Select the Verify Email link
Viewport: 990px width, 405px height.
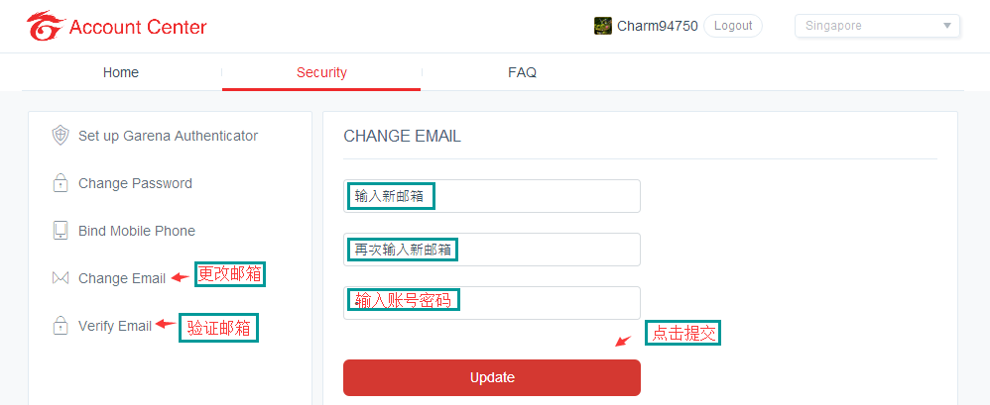[115, 326]
